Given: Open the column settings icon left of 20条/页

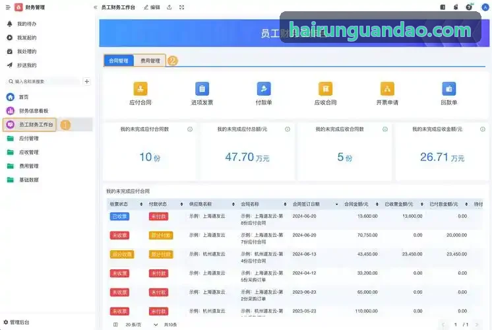Looking at the screenshot, I should [115, 325].
